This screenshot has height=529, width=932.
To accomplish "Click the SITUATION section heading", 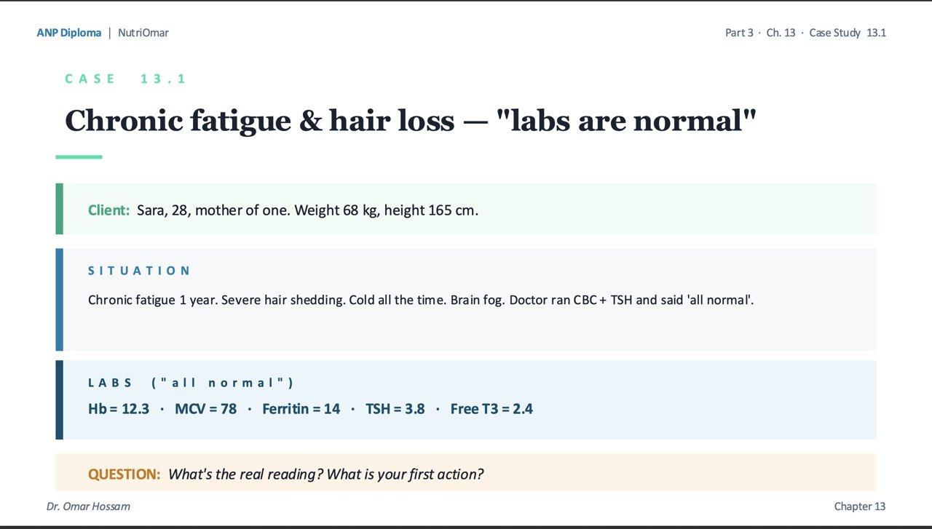I will (x=139, y=271).
